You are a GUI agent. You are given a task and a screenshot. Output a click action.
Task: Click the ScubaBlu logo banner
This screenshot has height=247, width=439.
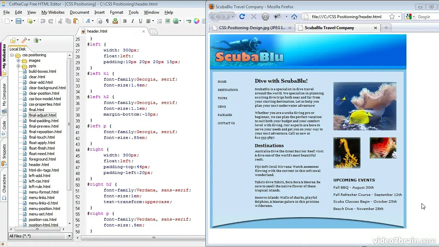[x=249, y=57]
